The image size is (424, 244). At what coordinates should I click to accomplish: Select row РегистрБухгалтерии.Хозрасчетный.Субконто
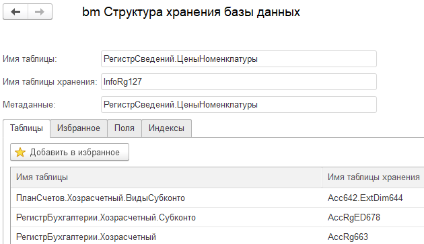(217, 217)
